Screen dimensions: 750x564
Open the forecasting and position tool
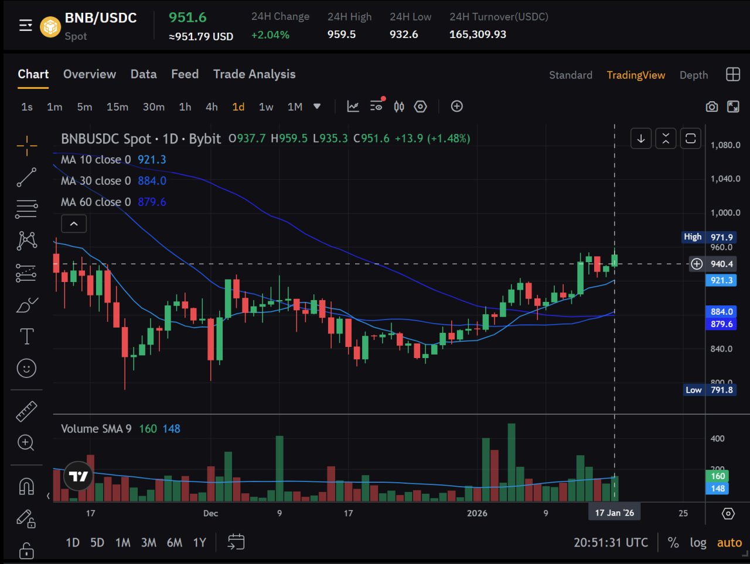(27, 273)
